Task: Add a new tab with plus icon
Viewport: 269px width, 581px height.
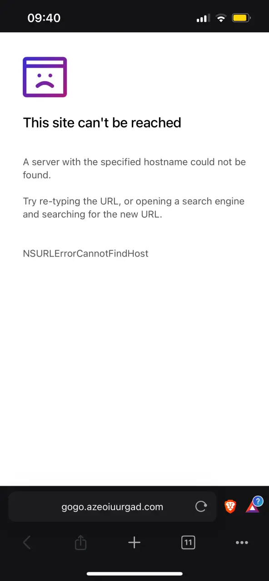Action: [x=134, y=542]
